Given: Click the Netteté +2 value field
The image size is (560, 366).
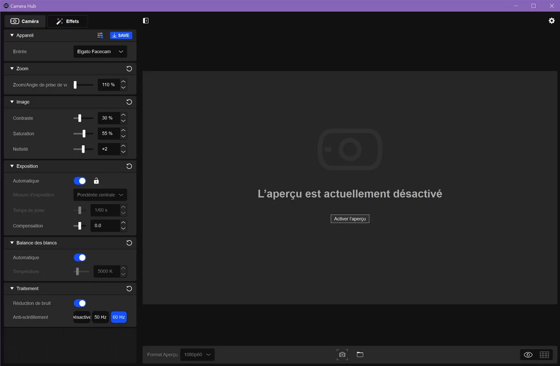Looking at the screenshot, I should tap(109, 149).
